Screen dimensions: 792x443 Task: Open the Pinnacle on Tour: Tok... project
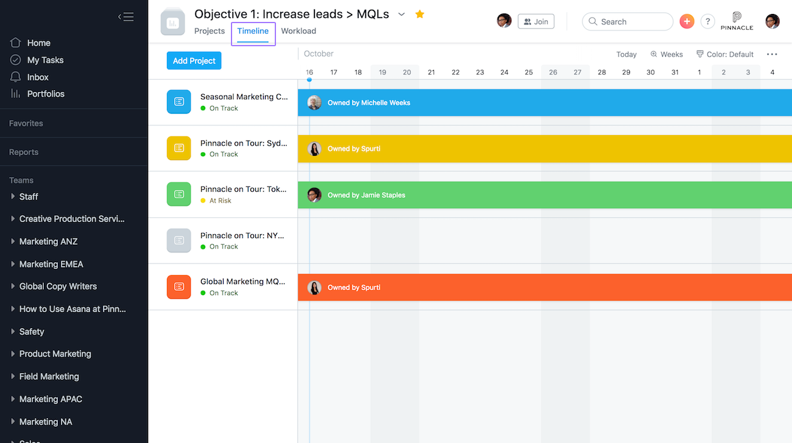[244, 189]
